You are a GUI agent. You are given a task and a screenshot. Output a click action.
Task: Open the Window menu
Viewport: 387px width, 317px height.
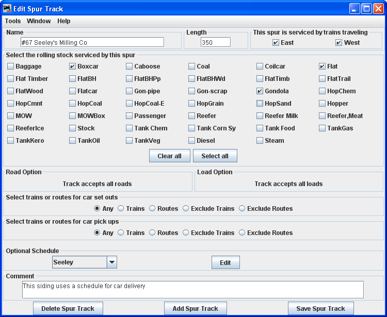click(39, 21)
